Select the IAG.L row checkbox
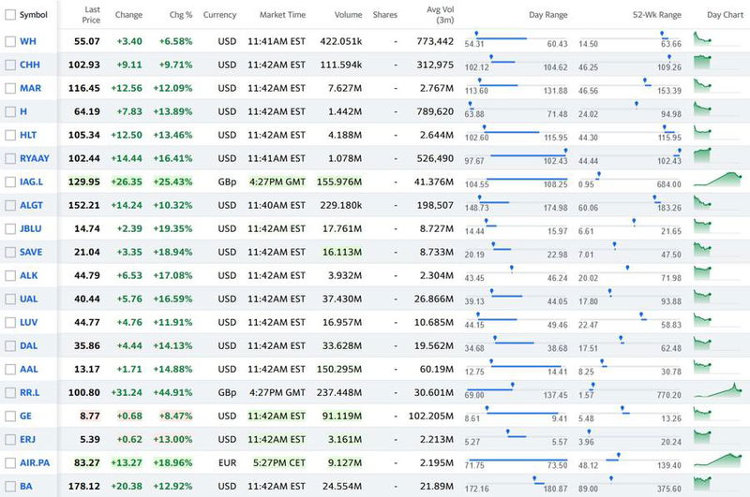Image resolution: width=750 pixels, height=497 pixels. (x=10, y=182)
